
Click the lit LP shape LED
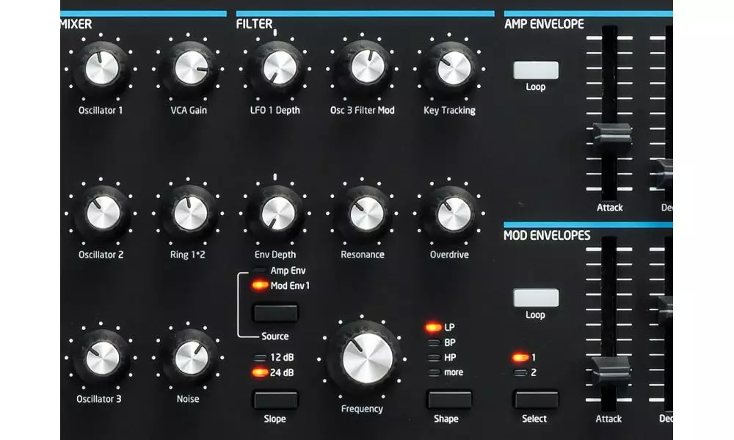tap(434, 327)
